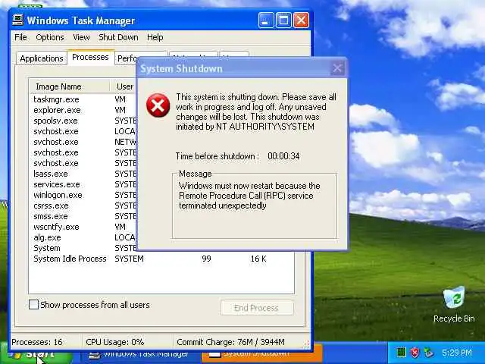Click the shutdown countdown 00:00:34
The width and height of the screenshot is (485, 364).
point(283,156)
